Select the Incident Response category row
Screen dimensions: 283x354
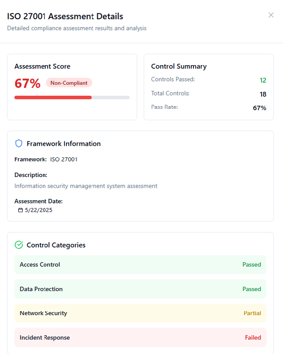tap(140, 338)
